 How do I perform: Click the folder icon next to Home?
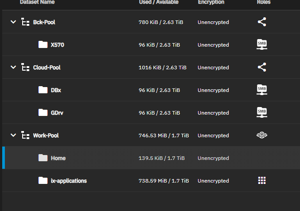tap(43, 158)
